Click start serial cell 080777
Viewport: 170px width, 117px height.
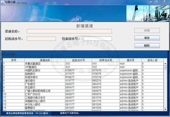point(78,91)
